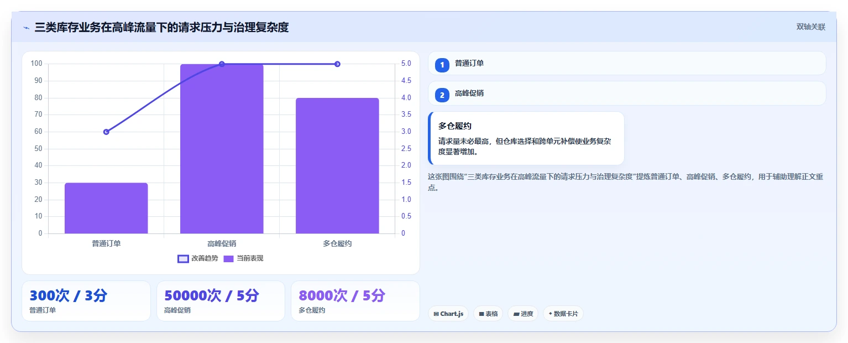Click the 普通订单 caption under 300次

click(43, 310)
